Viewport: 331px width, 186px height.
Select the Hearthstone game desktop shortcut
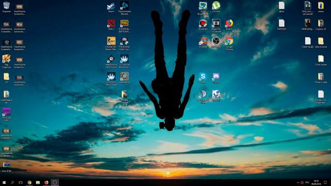click(x=124, y=78)
